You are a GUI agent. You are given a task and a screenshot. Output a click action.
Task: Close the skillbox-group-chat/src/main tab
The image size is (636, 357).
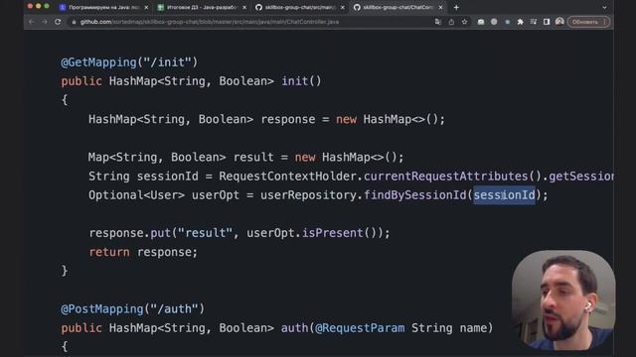[342, 7]
